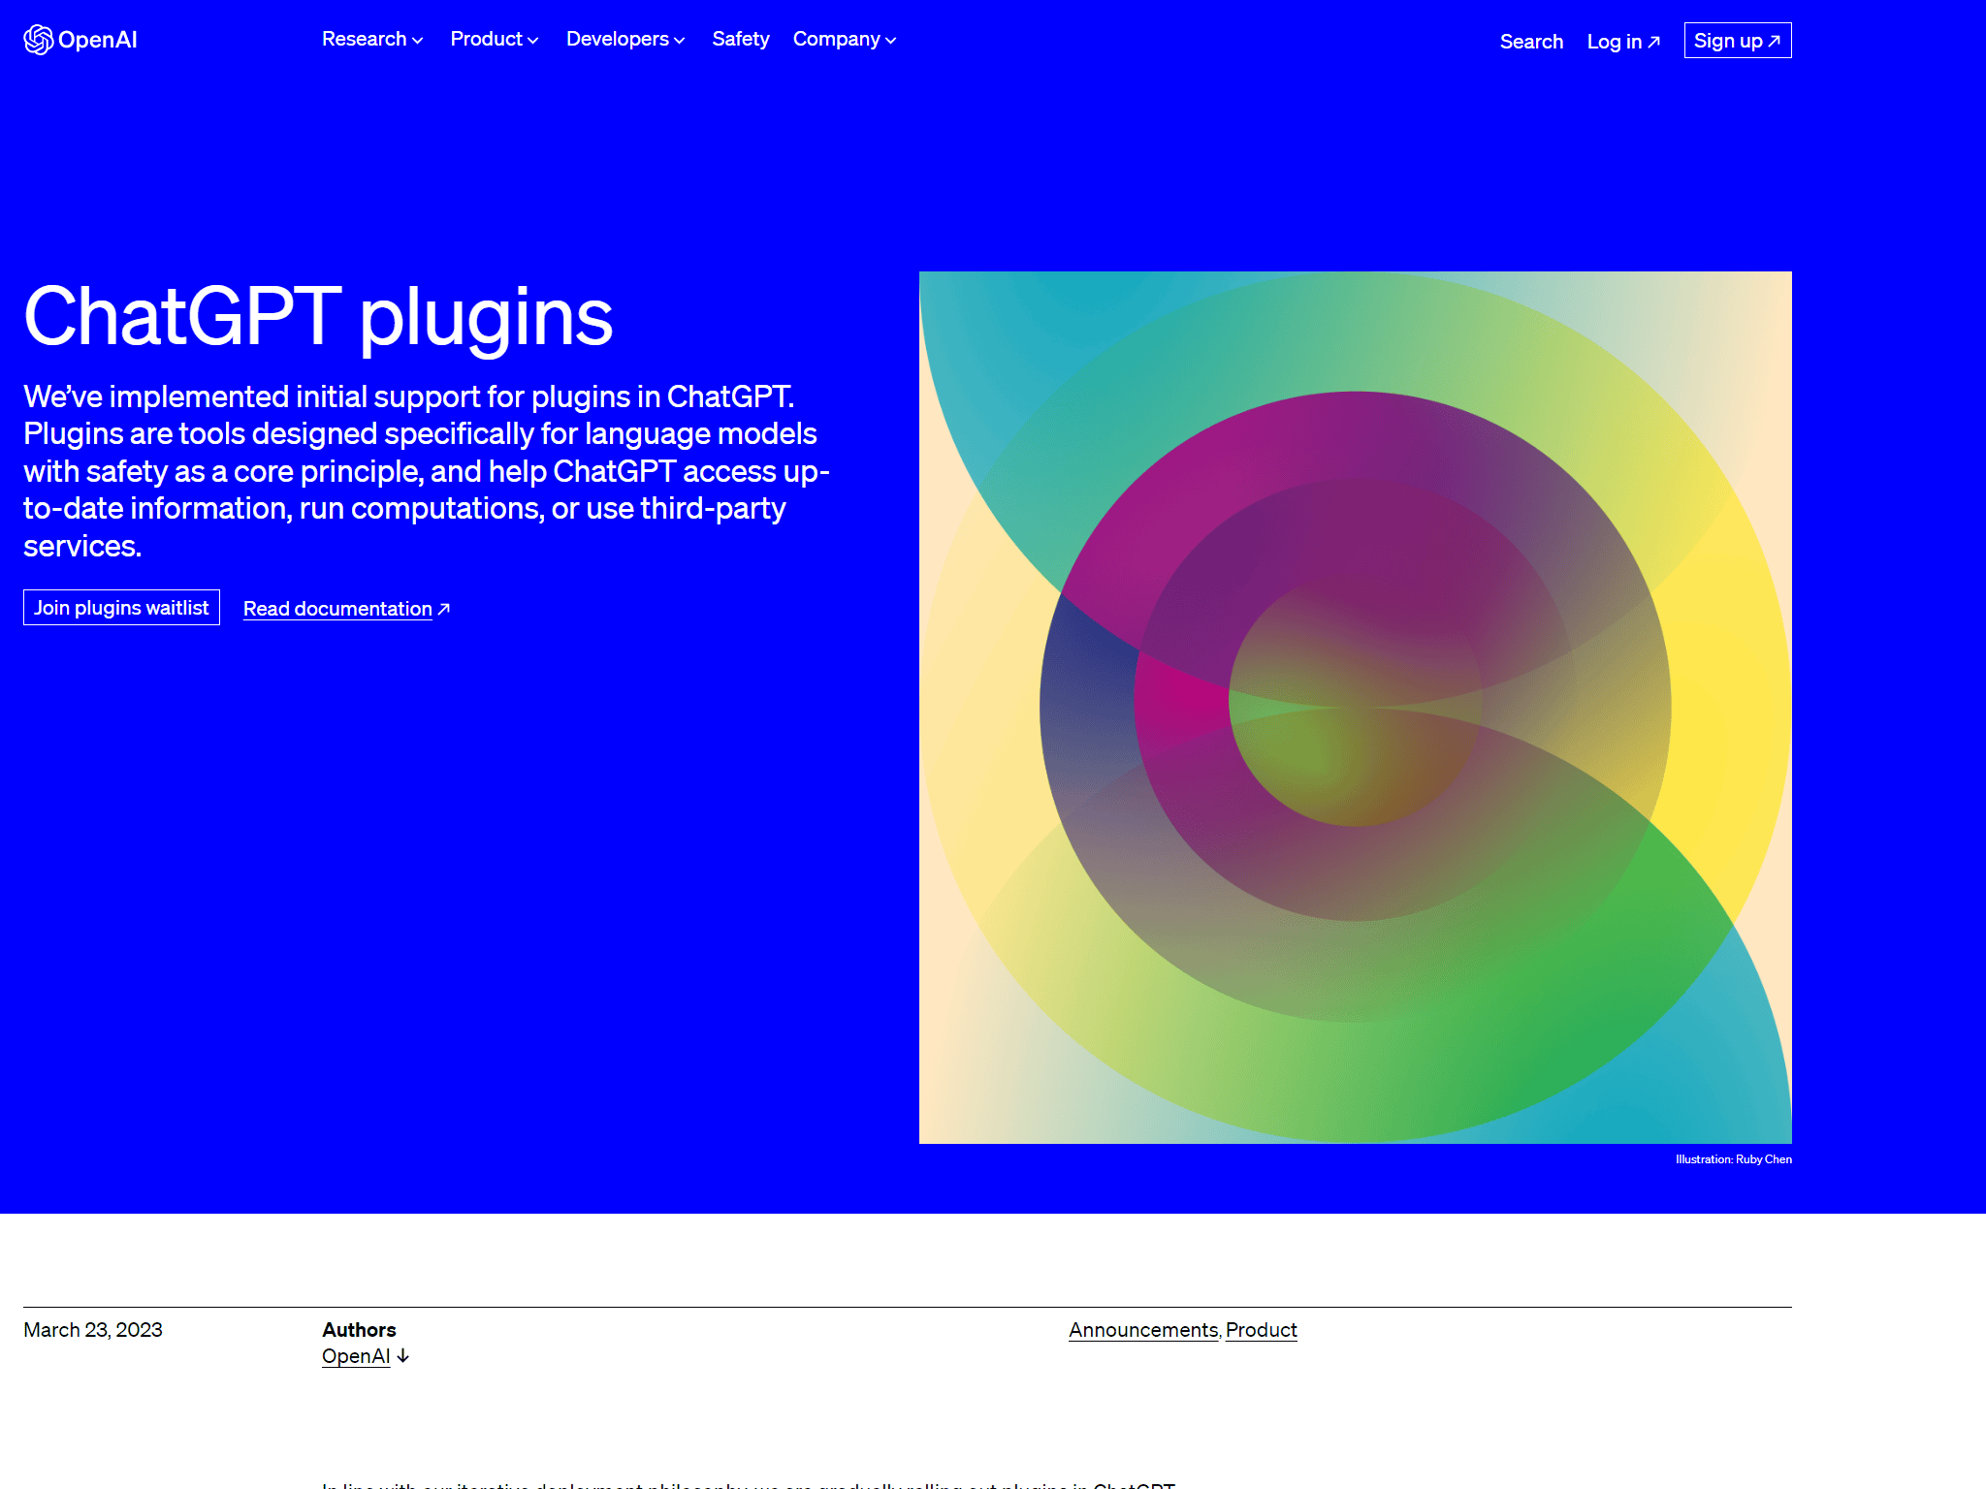The height and width of the screenshot is (1489, 1986).
Task: Open the Read documentation link
Action: [x=346, y=609]
